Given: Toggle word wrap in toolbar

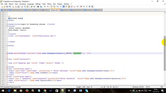Looking at the screenshot, I should click(x=58, y=6).
